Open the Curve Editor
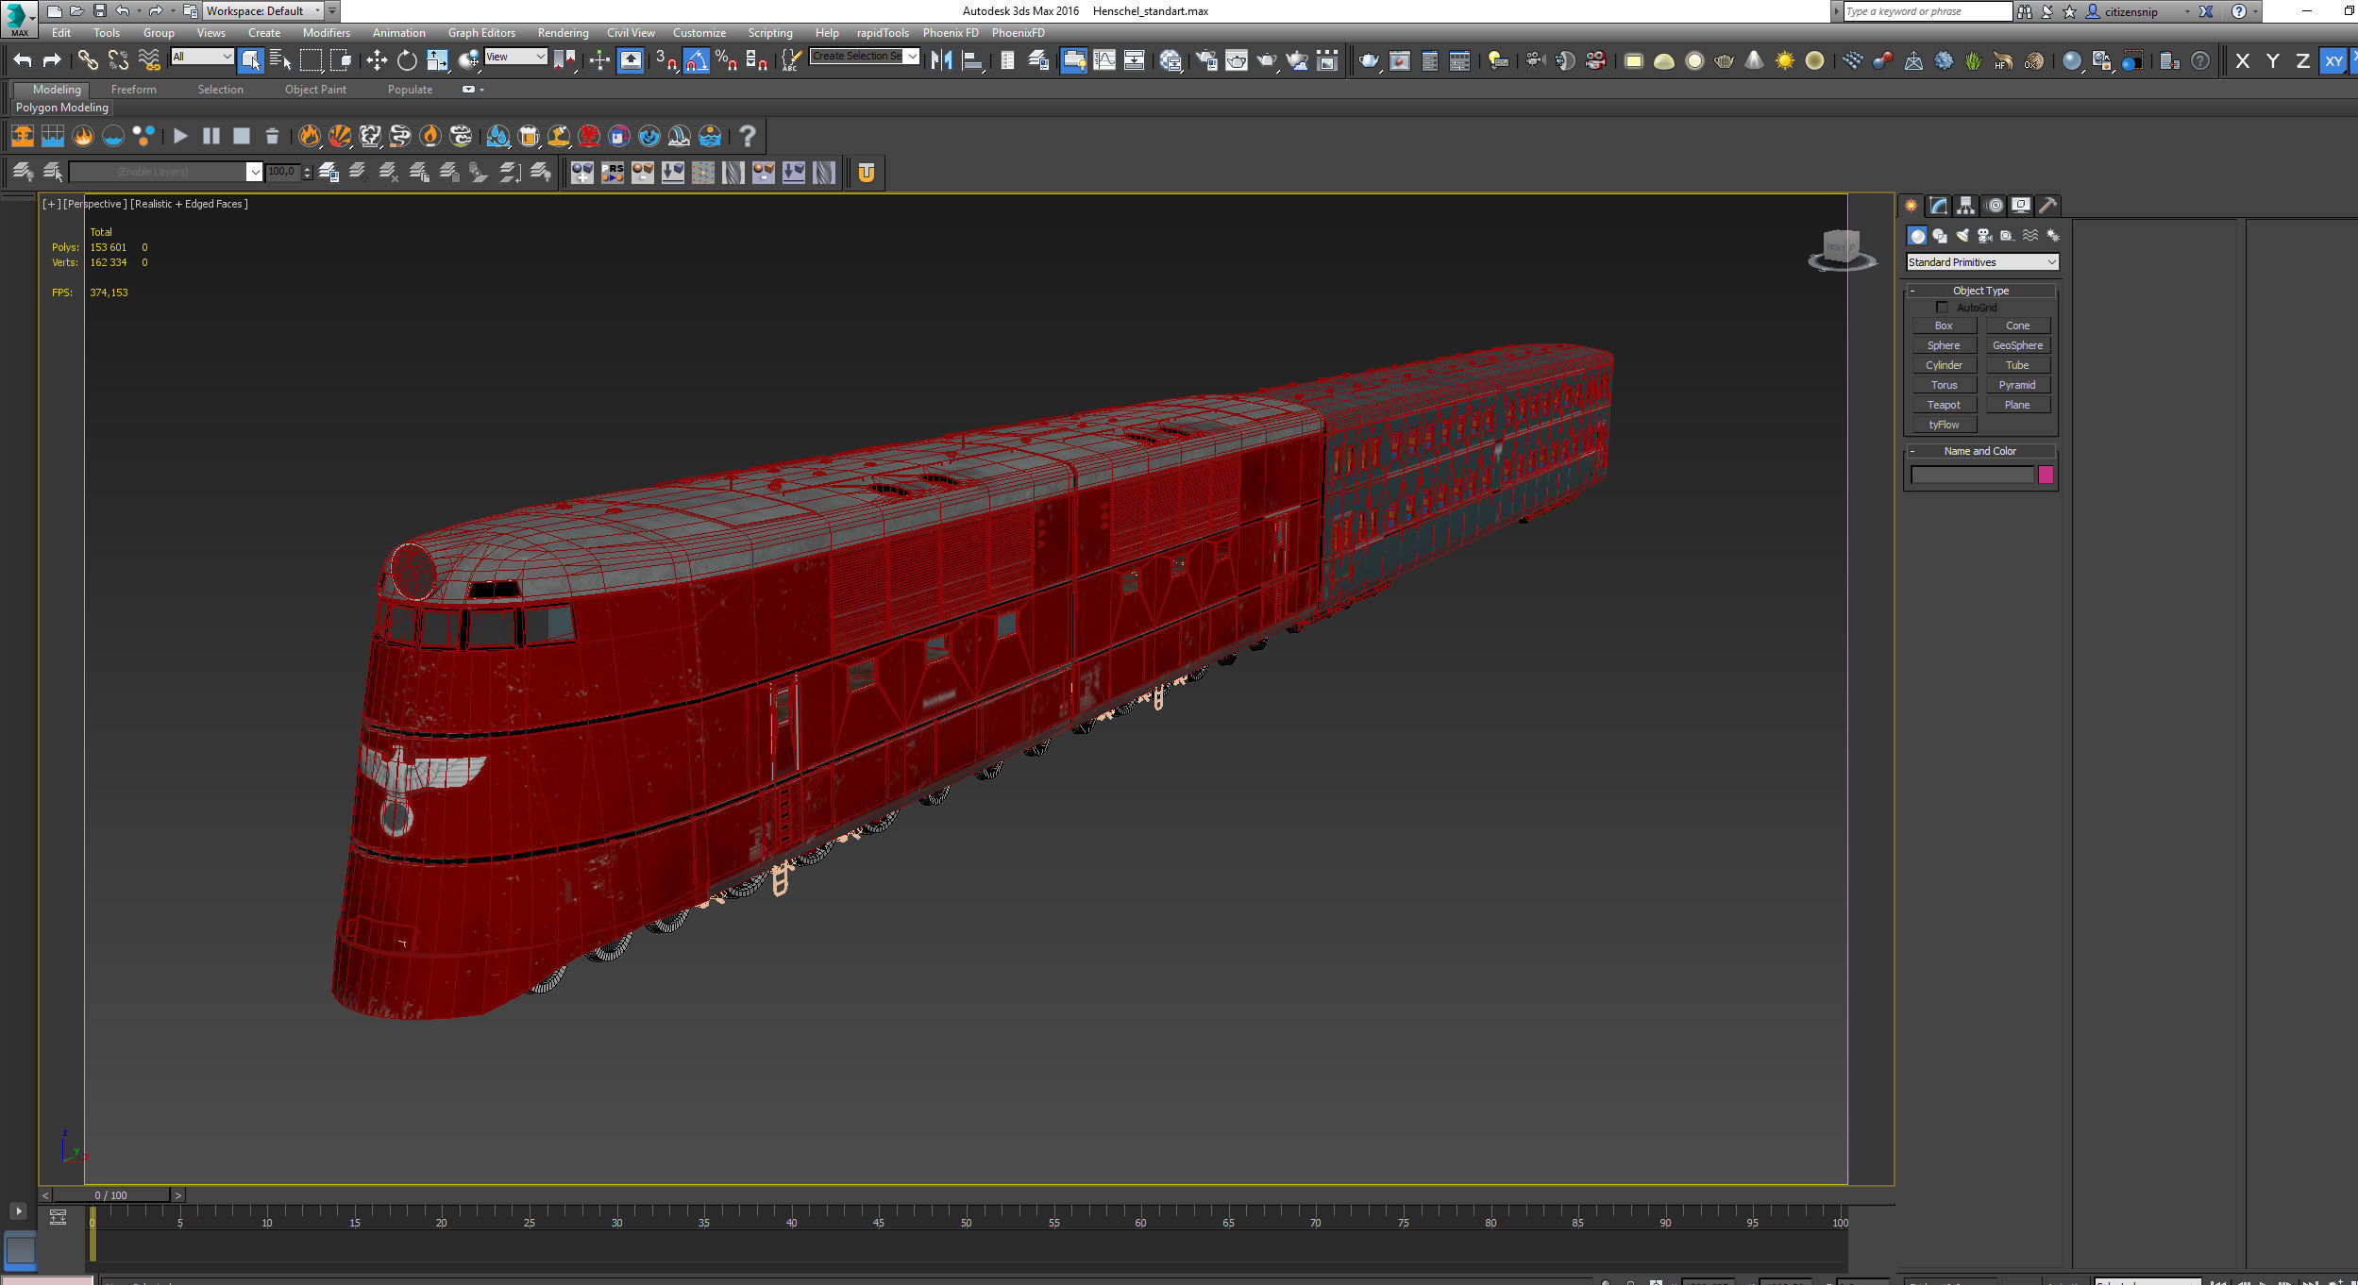Image resolution: width=2358 pixels, height=1285 pixels. [x=1103, y=60]
